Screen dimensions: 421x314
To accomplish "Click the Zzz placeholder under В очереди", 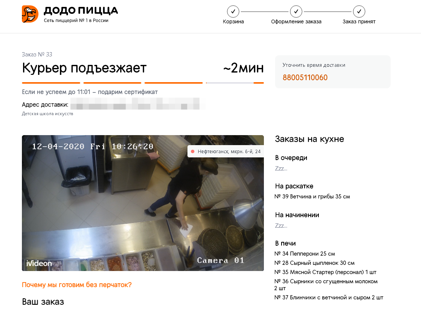I will coord(281,168).
